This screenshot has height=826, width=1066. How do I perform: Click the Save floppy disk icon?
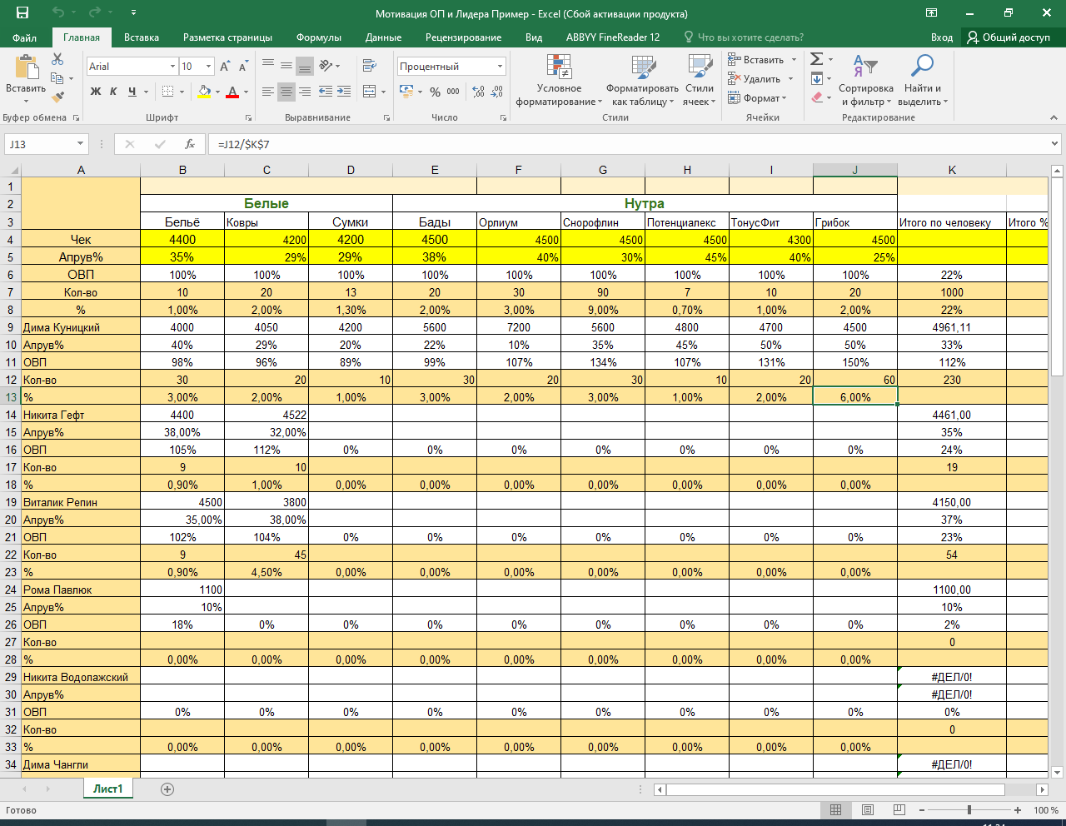[22, 13]
